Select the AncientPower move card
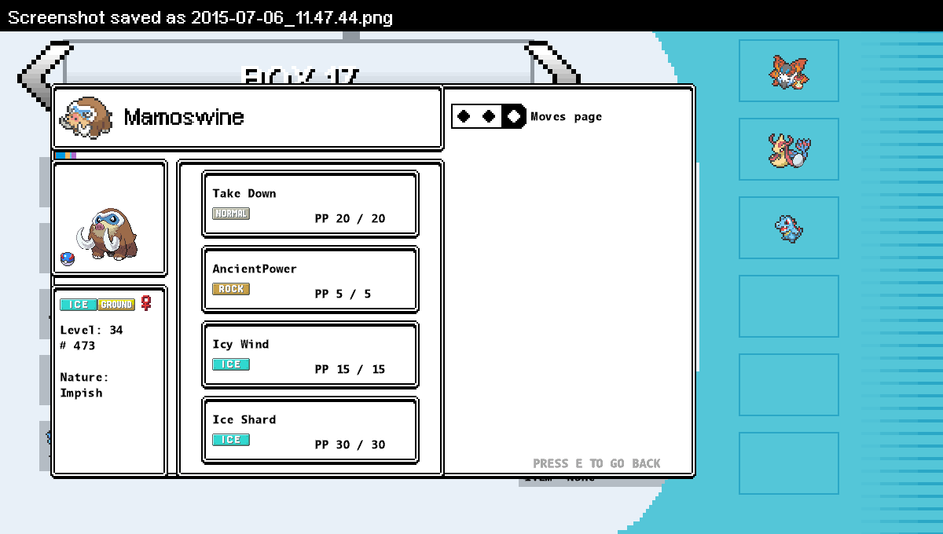The image size is (943, 534). [310, 280]
